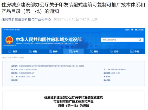Open 文件库 in the breadcrumb
This screenshot has height=110, width=148.
21,58
